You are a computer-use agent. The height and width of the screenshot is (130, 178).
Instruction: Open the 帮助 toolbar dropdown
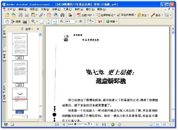pos(112,21)
